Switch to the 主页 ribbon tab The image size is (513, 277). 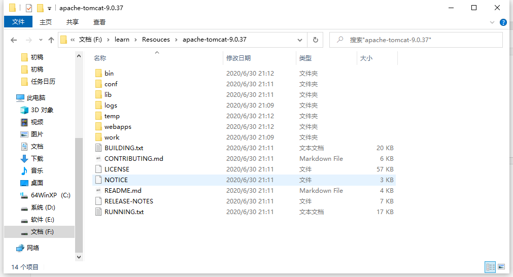46,22
